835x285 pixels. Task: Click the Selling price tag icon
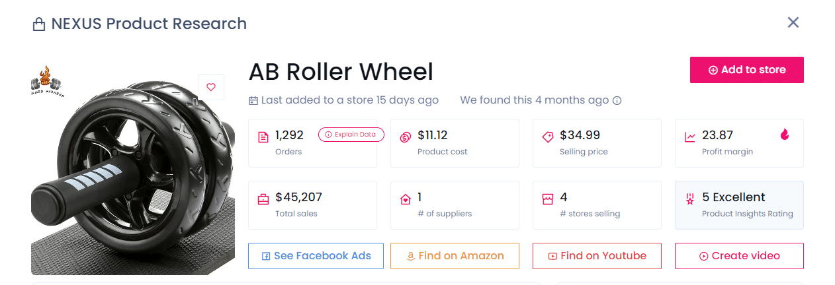pos(548,137)
